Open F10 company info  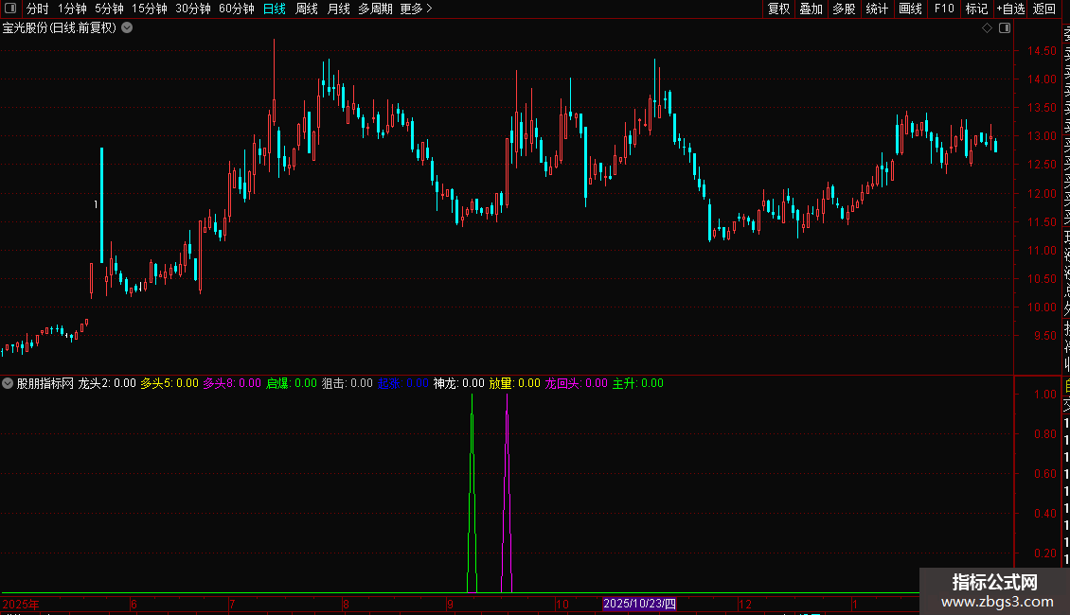point(944,9)
